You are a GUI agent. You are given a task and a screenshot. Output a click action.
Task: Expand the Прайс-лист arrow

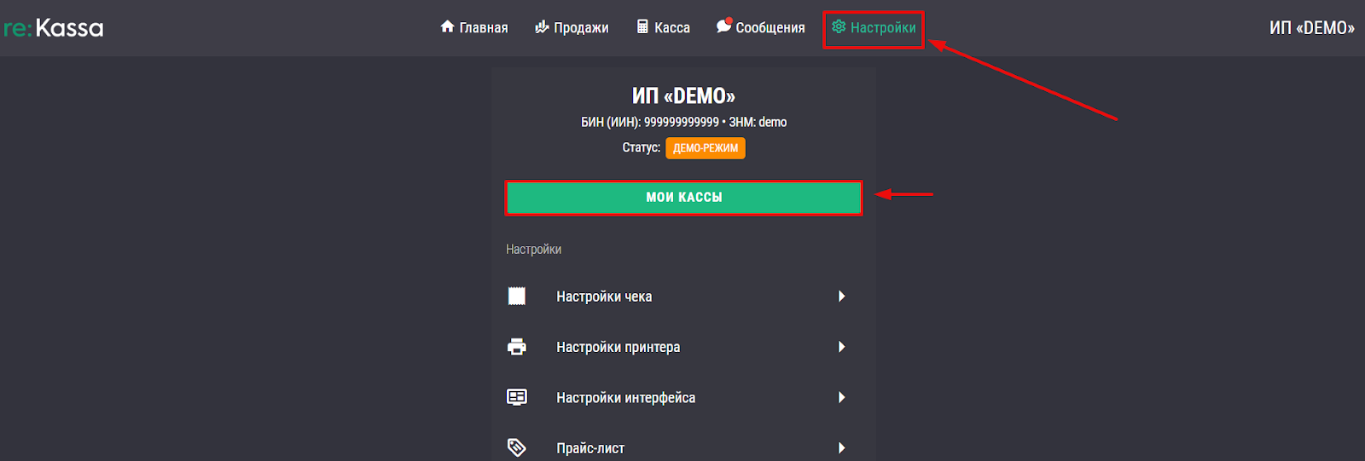(x=841, y=447)
